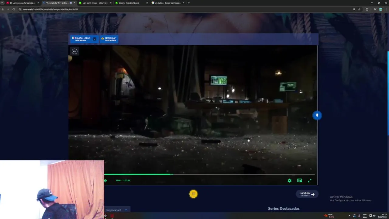Mute the video with the volume icon
Screen dimensions: 389x219
pos(105,180)
